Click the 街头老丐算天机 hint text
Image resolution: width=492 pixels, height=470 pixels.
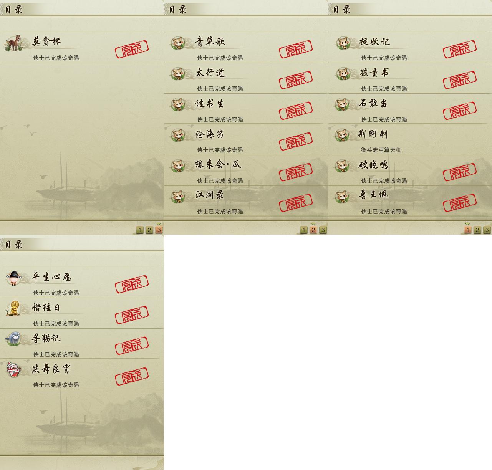[x=381, y=150]
